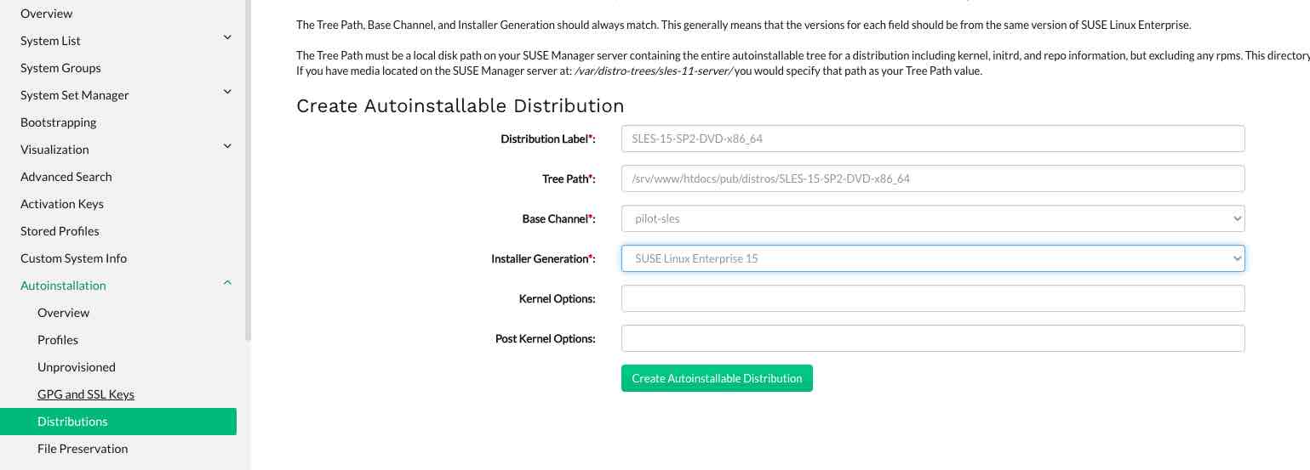Image resolution: width=1310 pixels, height=470 pixels.
Task: Open the Overview item at sidebar top
Action: 46,14
